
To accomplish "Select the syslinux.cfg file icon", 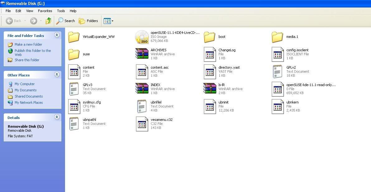I will [x=74, y=107].
